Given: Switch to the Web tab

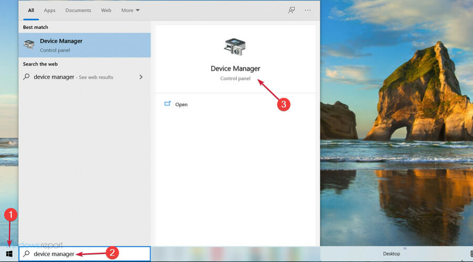Looking at the screenshot, I should coord(106,10).
